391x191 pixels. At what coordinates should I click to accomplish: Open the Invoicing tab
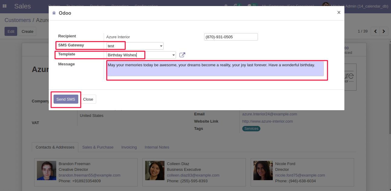pyautogui.click(x=129, y=147)
